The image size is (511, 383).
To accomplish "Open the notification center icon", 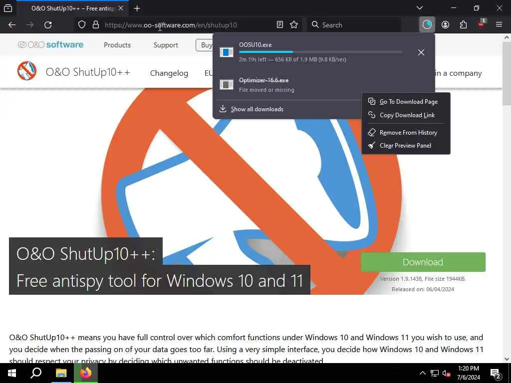I will point(496,374).
